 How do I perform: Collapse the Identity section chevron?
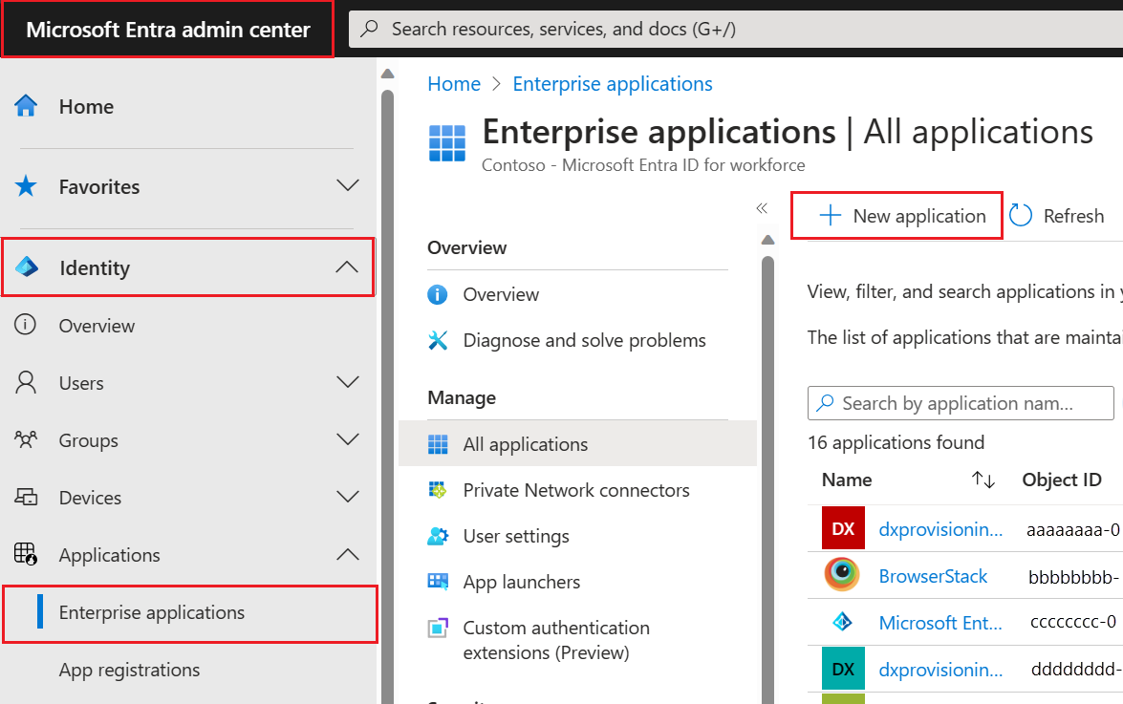347,267
